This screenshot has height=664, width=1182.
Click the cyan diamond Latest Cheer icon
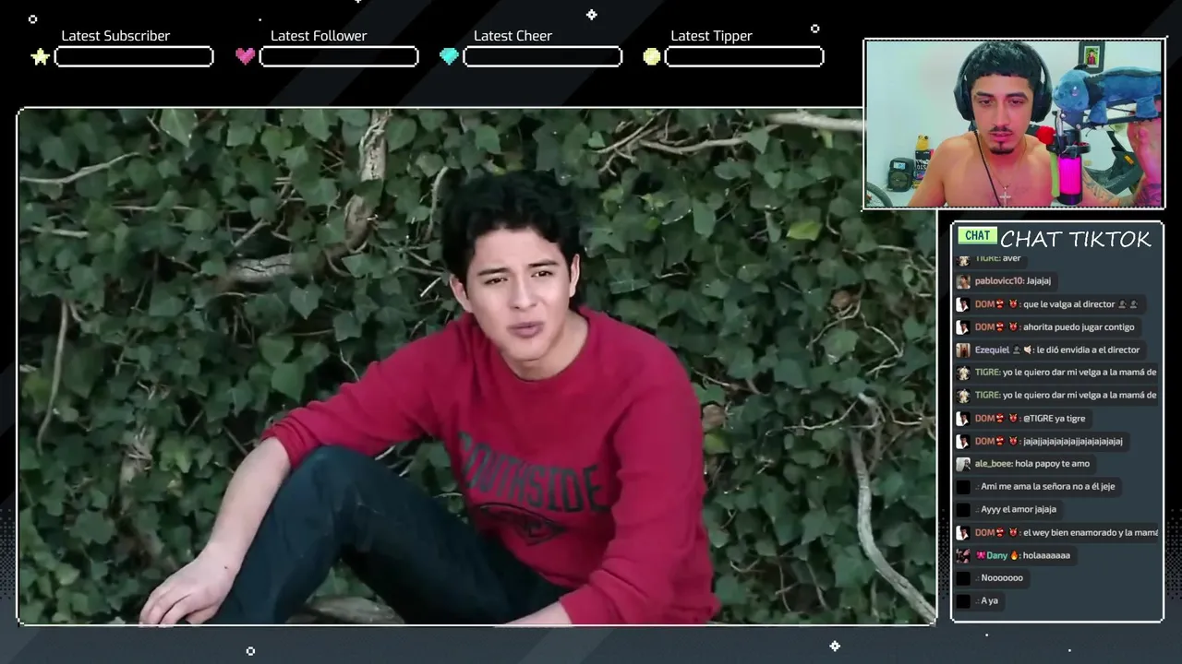pyautogui.click(x=449, y=57)
